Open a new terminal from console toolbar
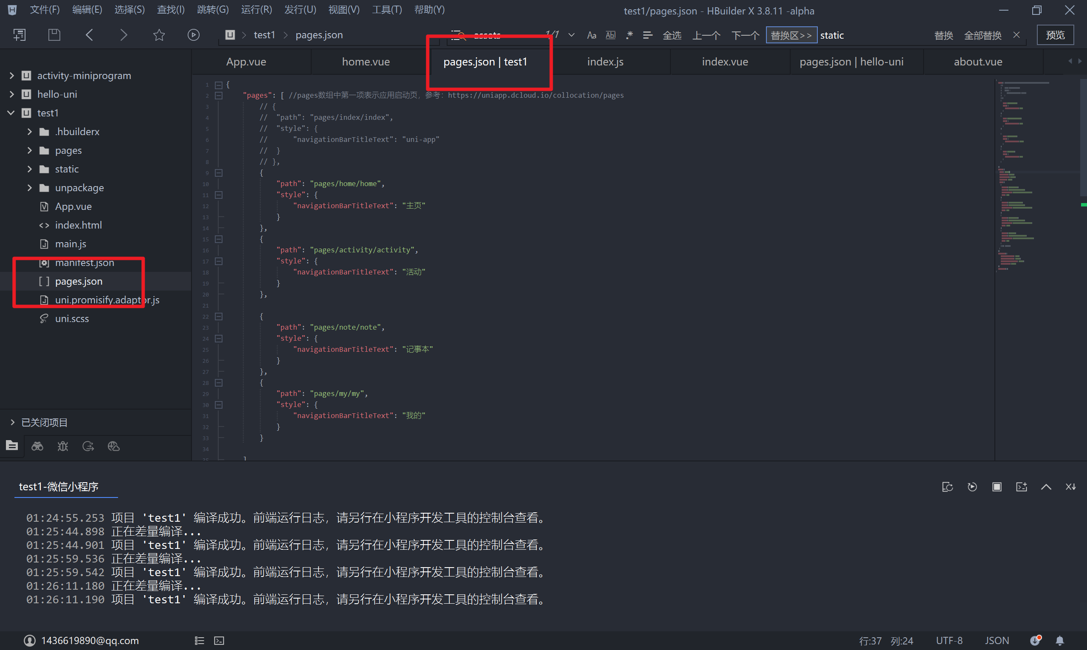 pos(1021,487)
